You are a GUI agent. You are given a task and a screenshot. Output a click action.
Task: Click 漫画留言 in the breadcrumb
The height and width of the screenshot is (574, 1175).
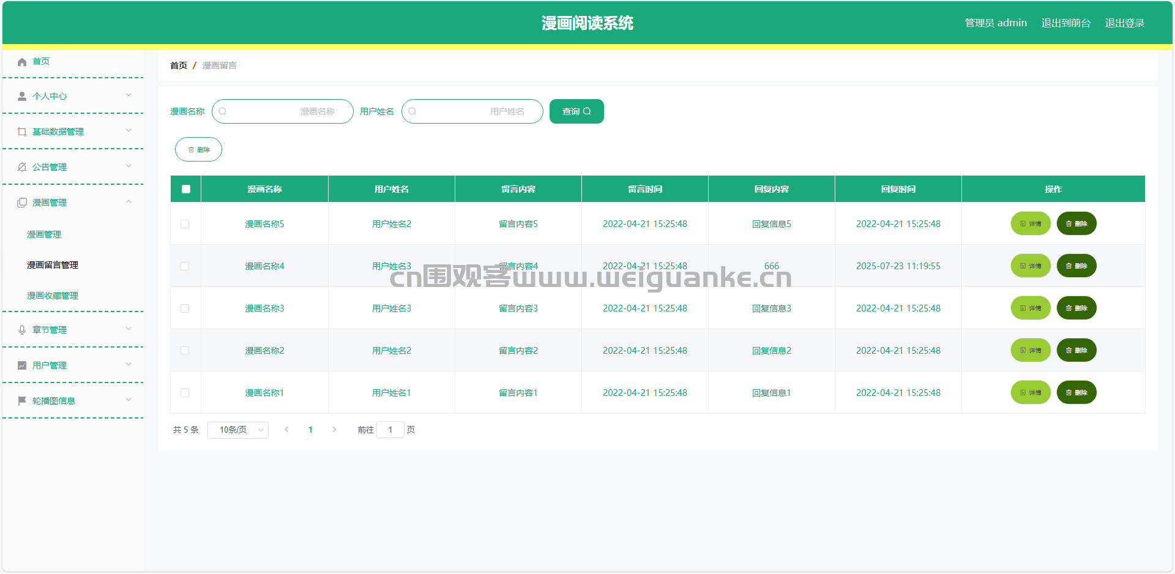220,65
